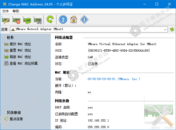The width and height of the screenshot is (176, 130).
Task: Click the 查看 MAC 地址所属 link
Action: [23, 63]
